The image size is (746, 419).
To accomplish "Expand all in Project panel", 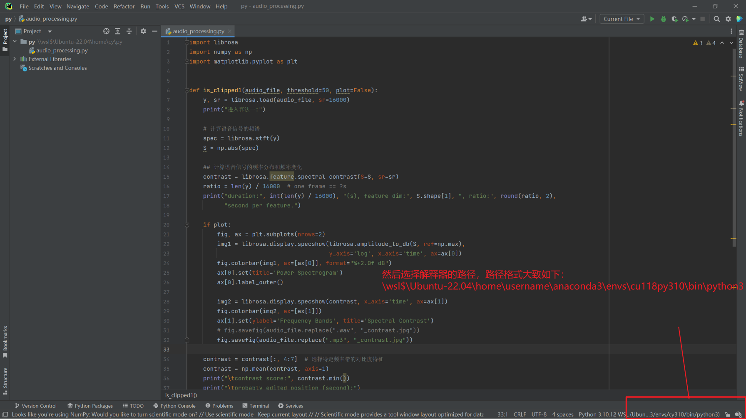I will (x=118, y=31).
